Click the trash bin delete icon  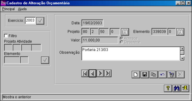tap(171, 74)
